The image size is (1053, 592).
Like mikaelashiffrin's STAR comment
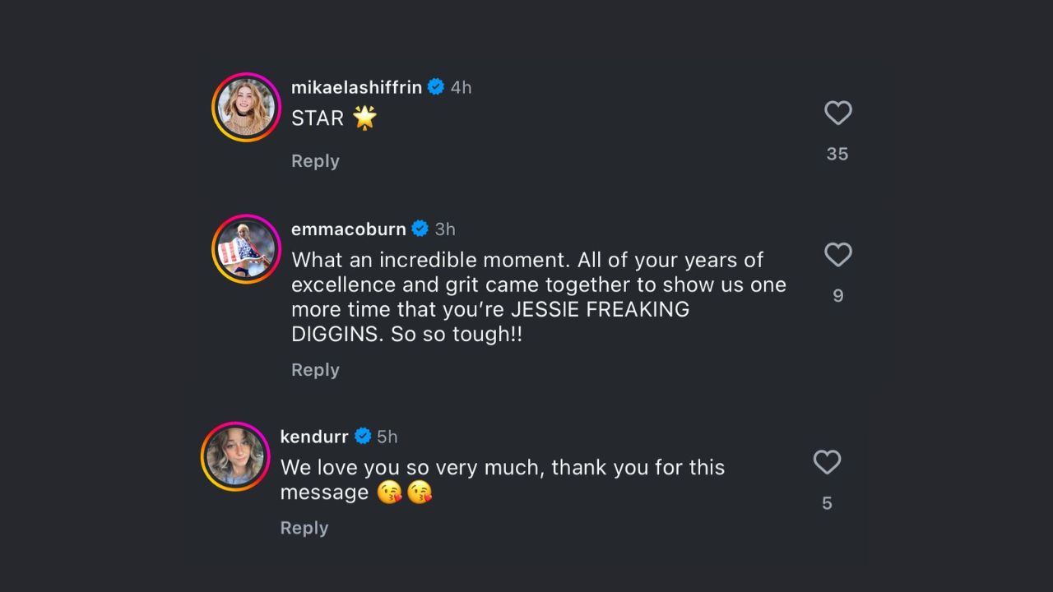837,113
